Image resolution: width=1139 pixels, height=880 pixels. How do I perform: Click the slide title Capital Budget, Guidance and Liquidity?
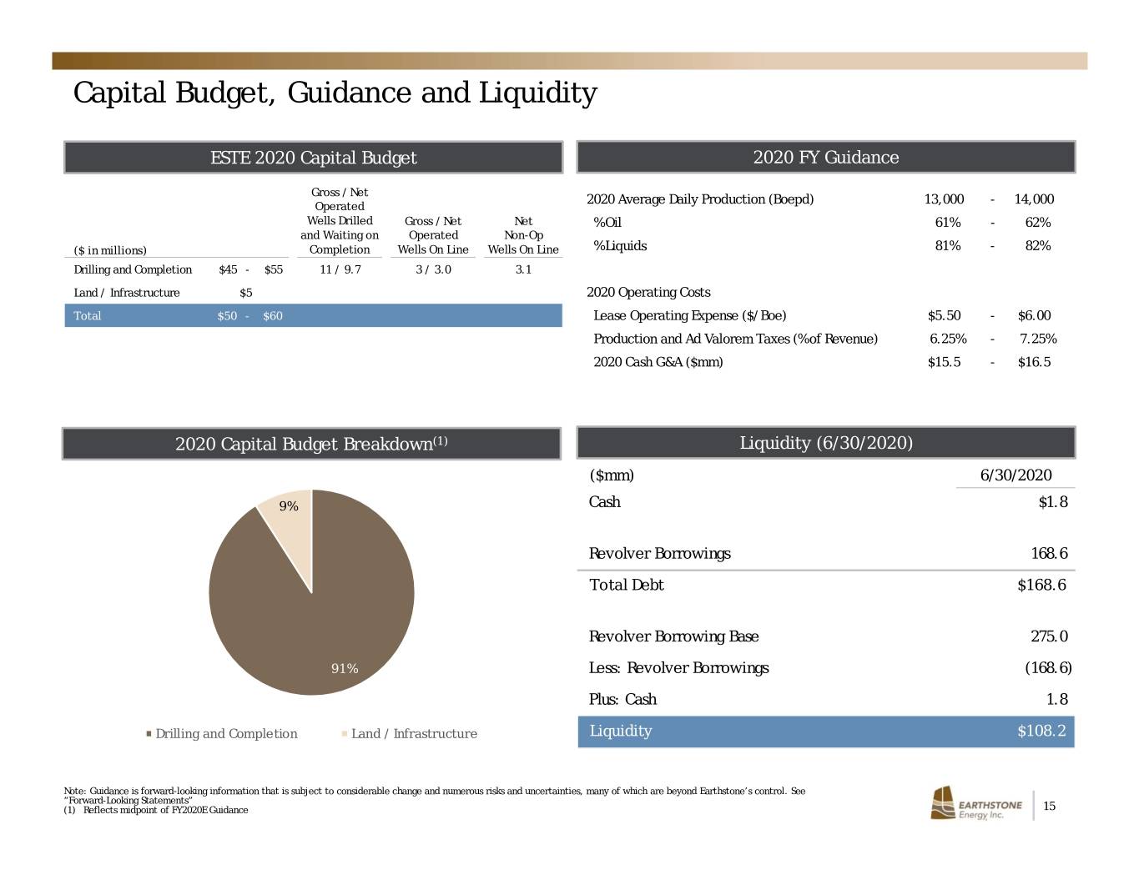click(x=335, y=93)
